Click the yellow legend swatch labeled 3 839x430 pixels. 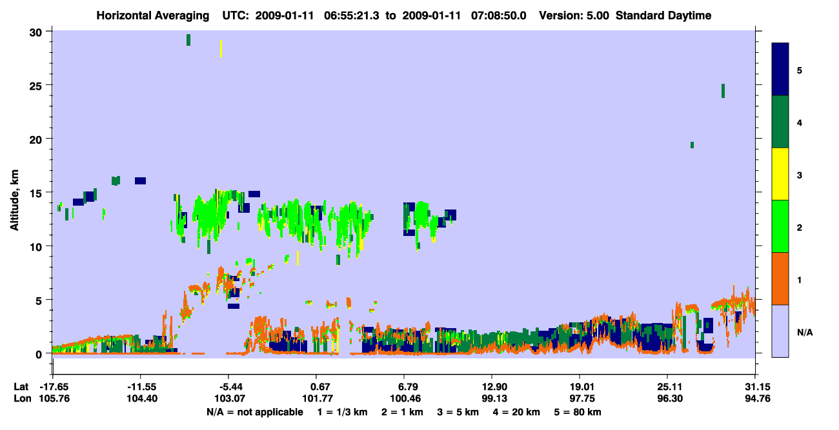click(780, 174)
